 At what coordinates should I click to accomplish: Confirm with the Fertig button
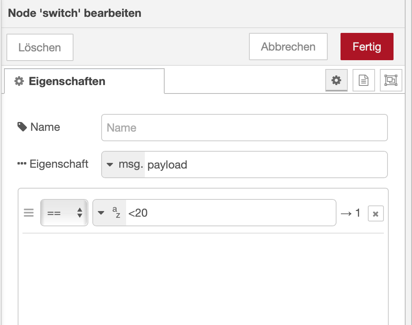click(367, 47)
